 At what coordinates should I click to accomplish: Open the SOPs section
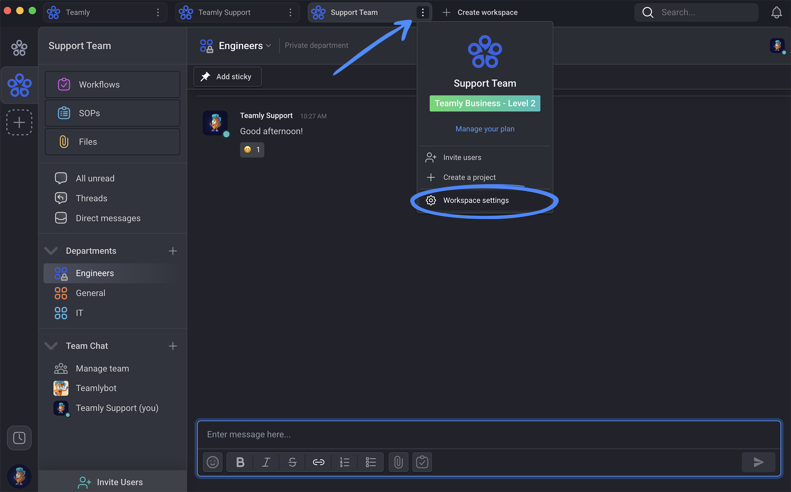point(112,113)
